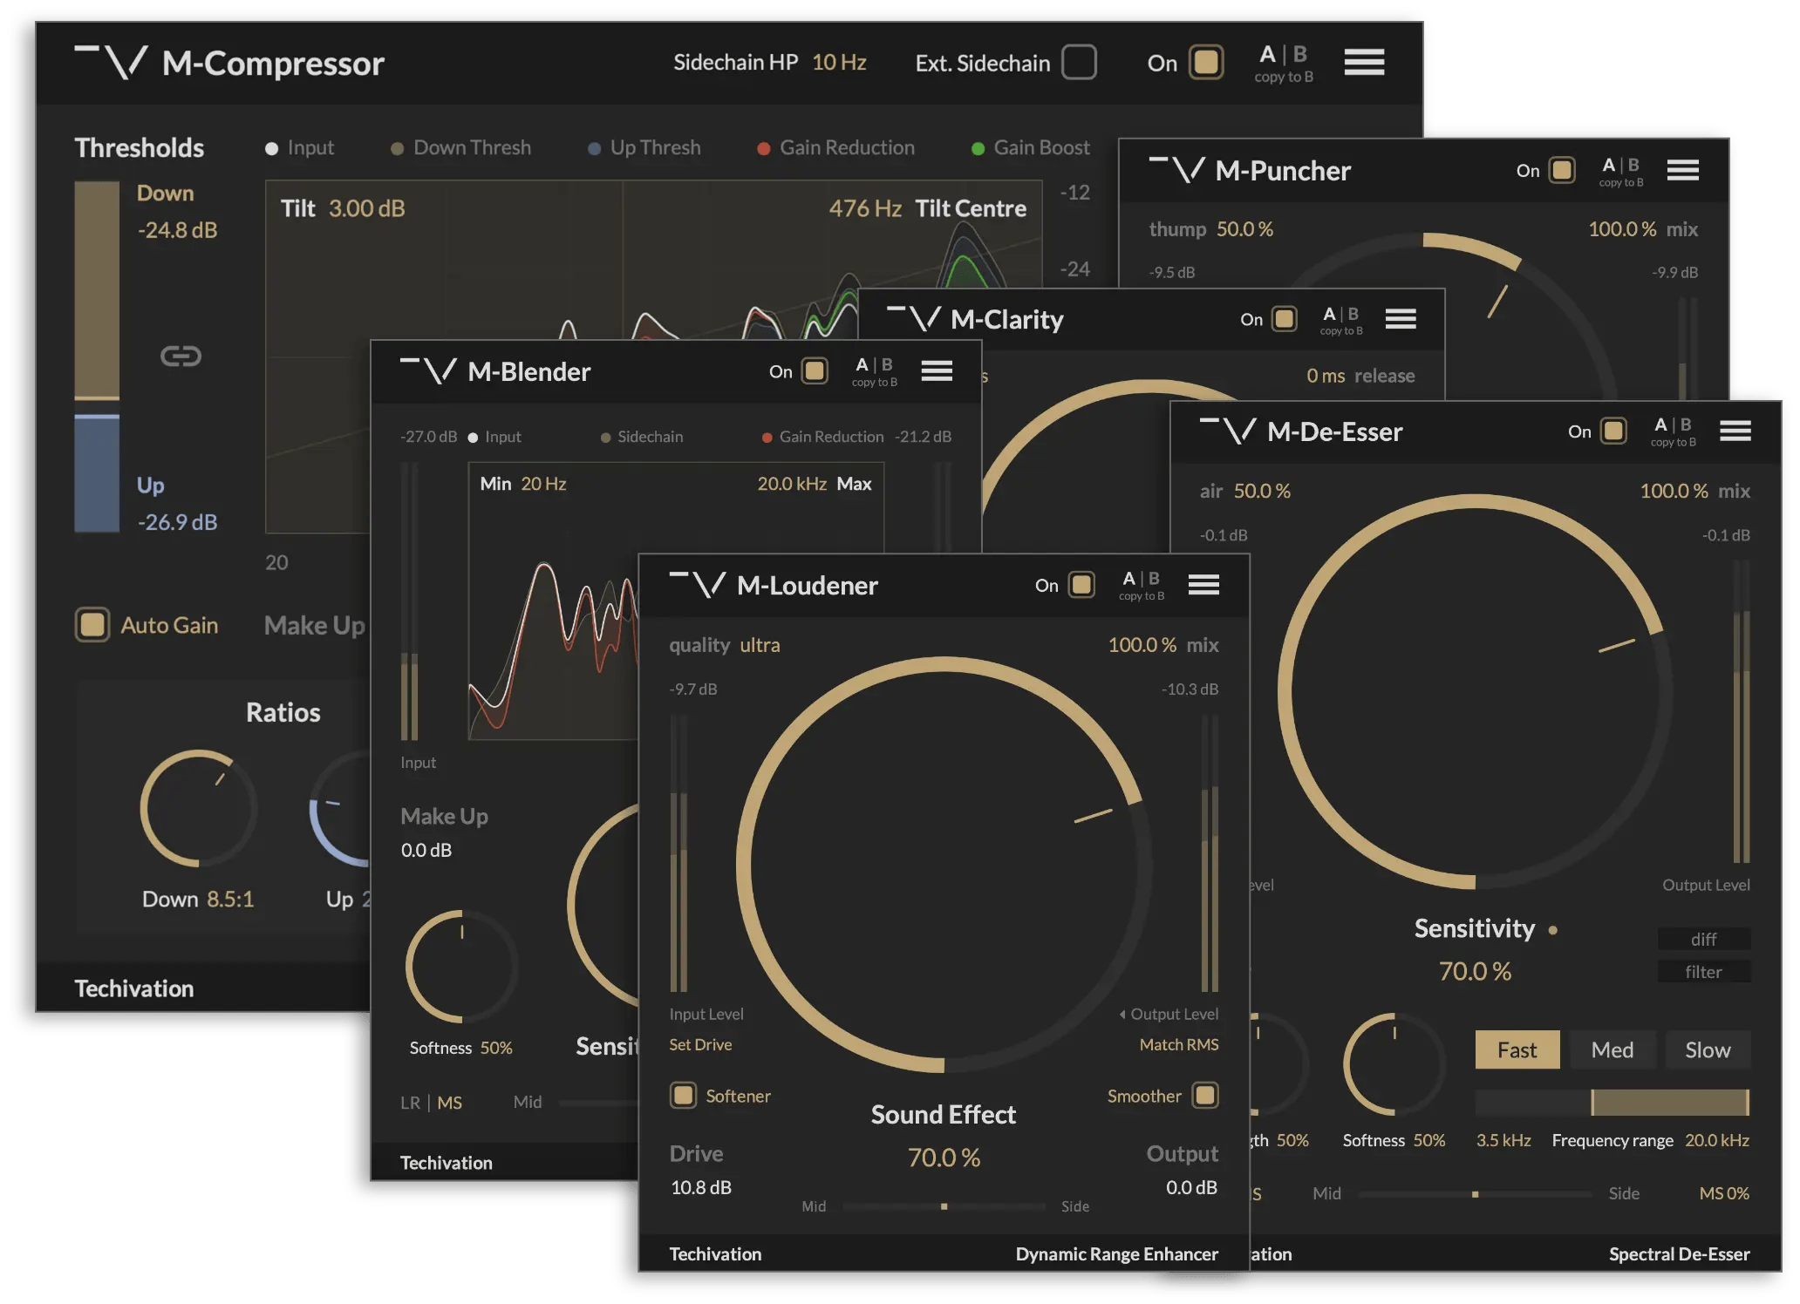Toggle M-Loudener On switch
The width and height of the screenshot is (1800, 1304).
click(x=1081, y=585)
